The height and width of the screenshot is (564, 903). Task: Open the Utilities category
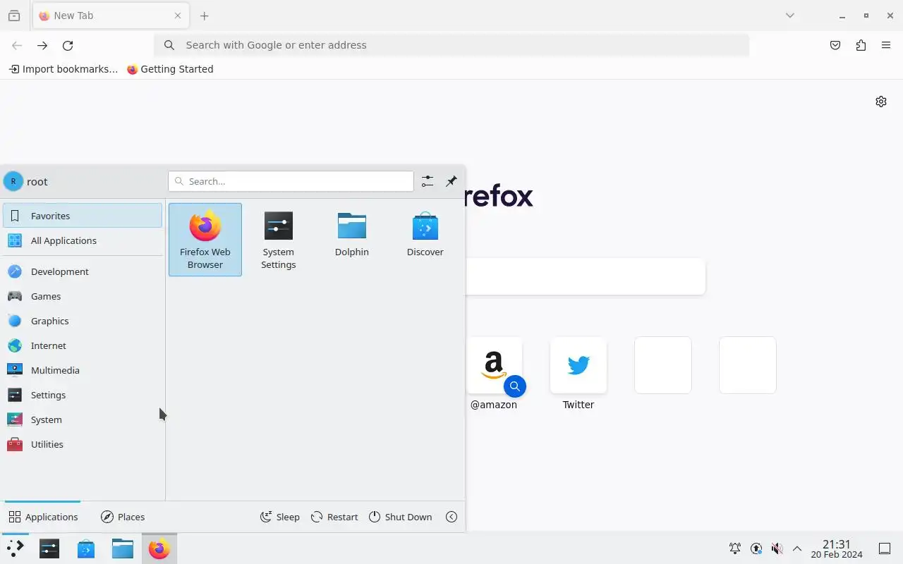[83, 444]
